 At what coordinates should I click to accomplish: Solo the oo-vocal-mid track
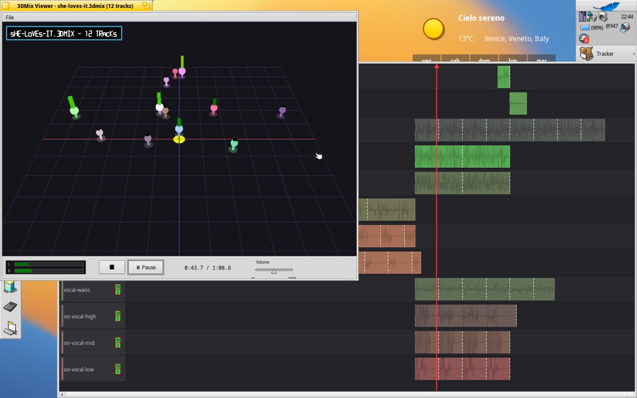tap(118, 345)
